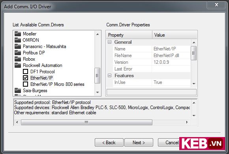Viewport: 229px width, 154px height.
Task: Select the InUse property row
Action: (x=152, y=82)
